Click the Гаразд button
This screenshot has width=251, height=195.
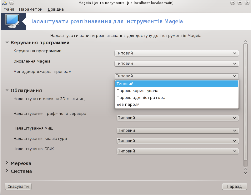[x=234, y=186]
